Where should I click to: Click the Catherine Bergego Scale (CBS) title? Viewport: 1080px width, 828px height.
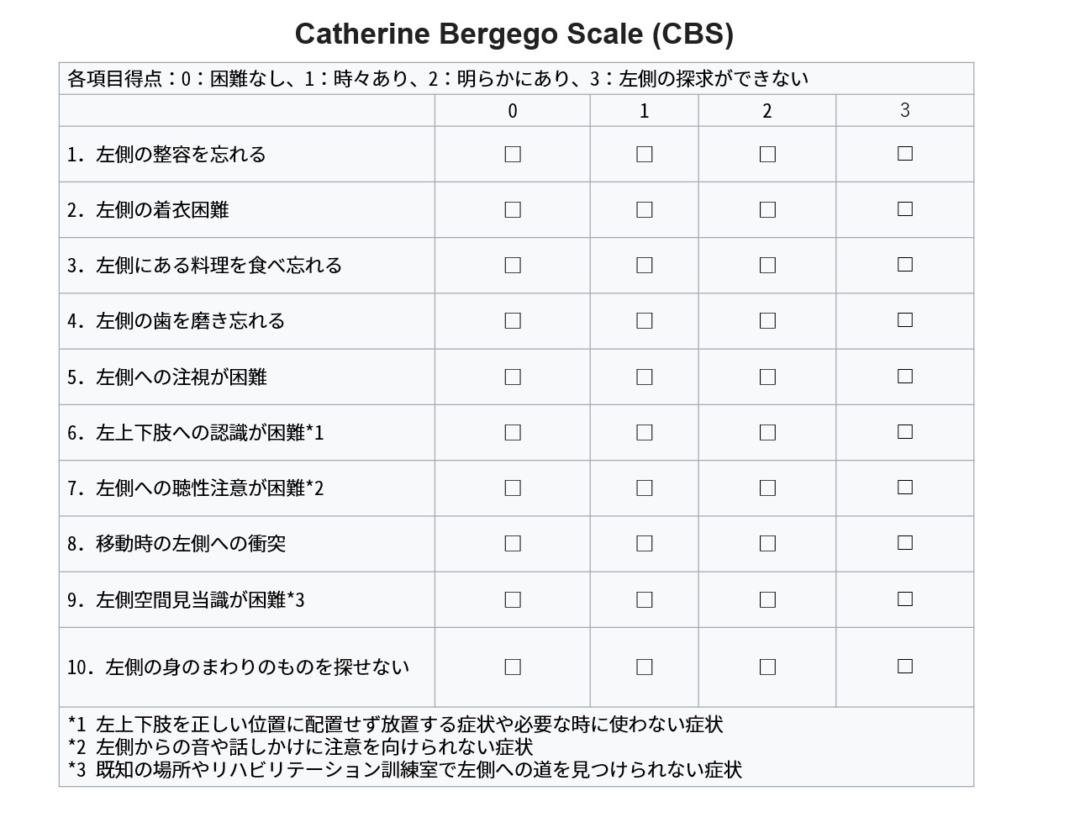514,34
